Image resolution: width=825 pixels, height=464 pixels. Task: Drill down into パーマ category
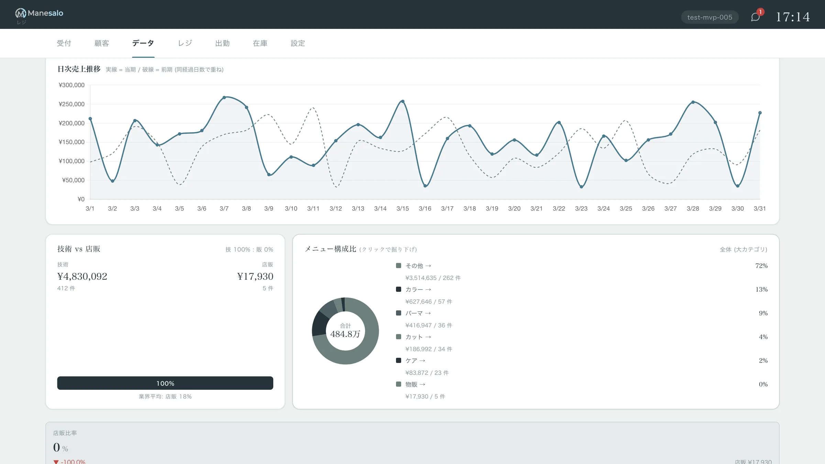coord(418,313)
